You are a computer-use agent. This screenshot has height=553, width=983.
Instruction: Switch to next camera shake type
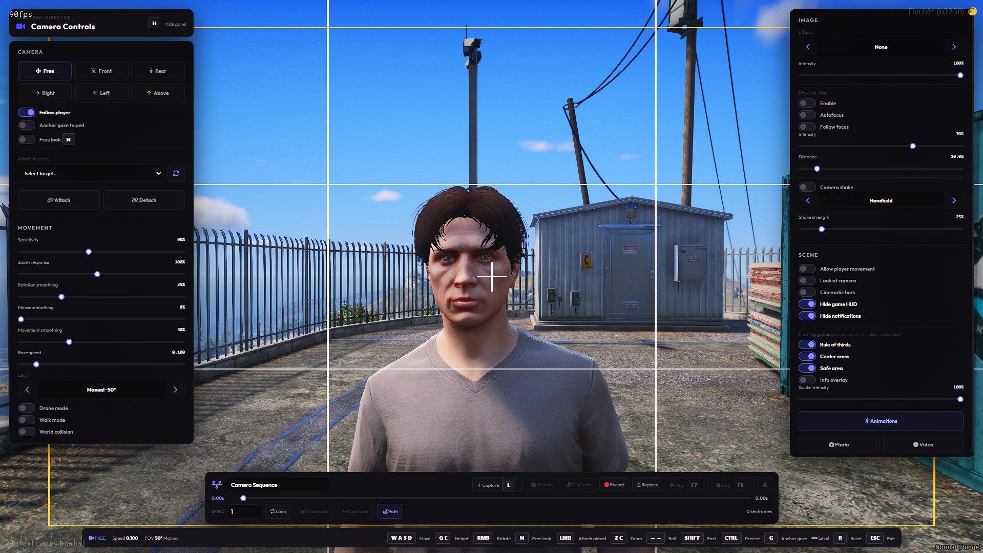[x=954, y=200]
